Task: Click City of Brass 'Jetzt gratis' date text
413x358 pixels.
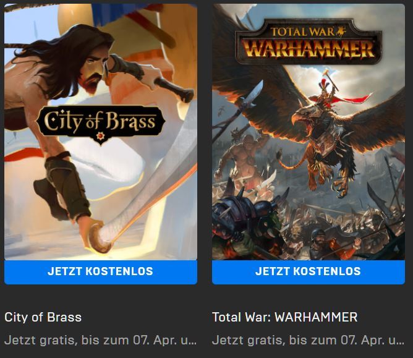Action: click(101, 340)
